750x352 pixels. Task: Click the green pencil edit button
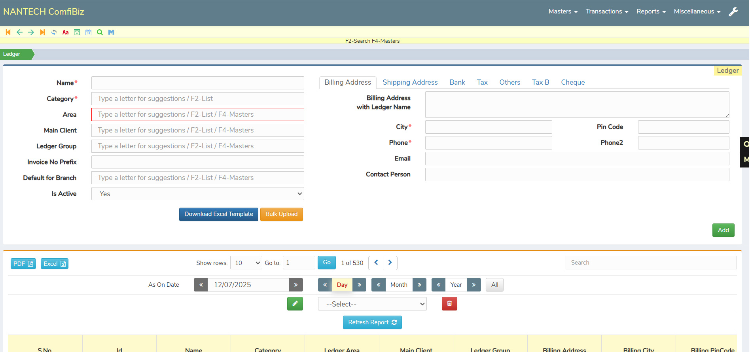click(295, 304)
